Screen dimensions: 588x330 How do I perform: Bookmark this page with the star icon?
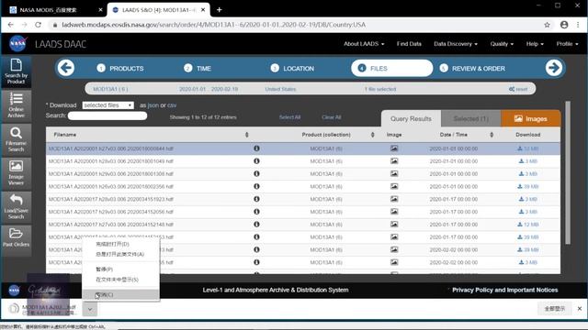(548, 25)
